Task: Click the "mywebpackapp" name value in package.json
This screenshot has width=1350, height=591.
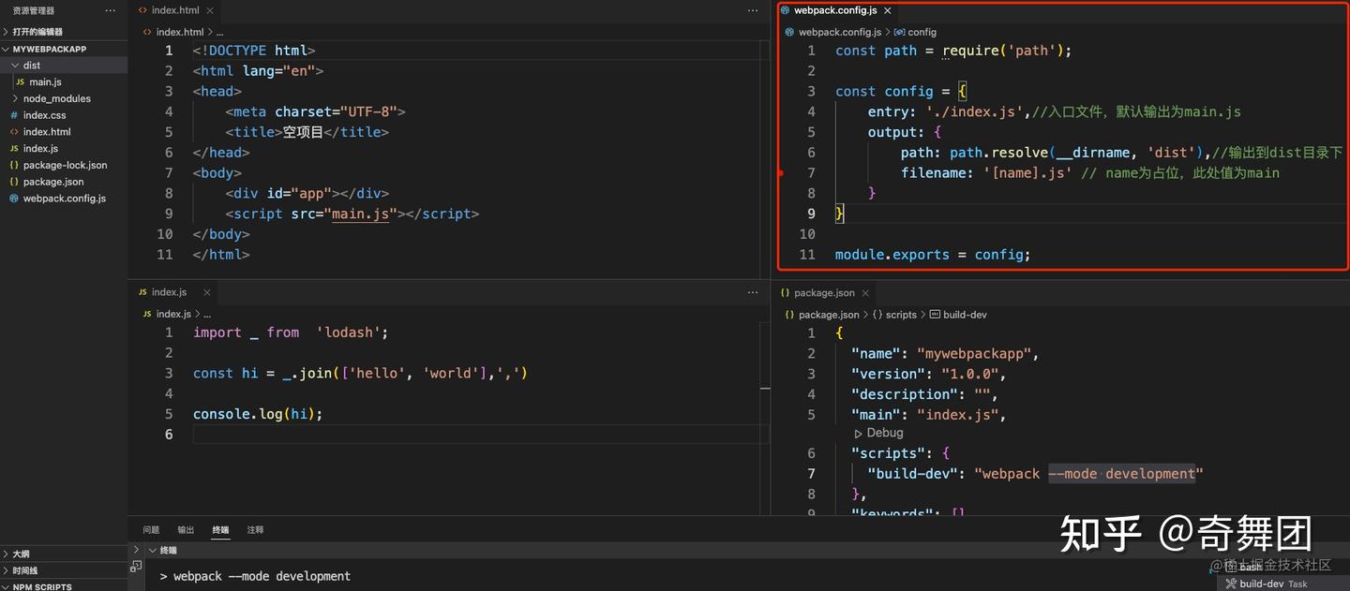Action: (x=973, y=354)
